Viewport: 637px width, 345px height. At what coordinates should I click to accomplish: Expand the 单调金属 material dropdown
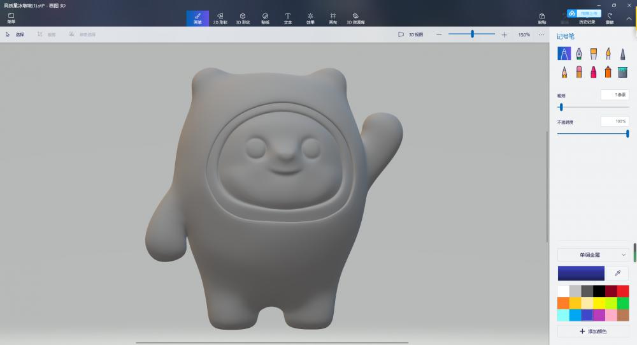(x=593, y=254)
